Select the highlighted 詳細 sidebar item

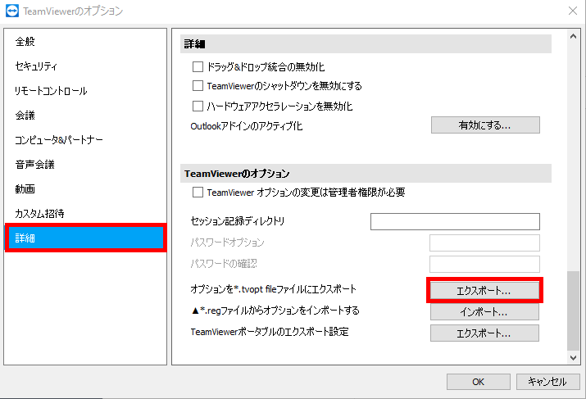pyautogui.click(x=85, y=238)
